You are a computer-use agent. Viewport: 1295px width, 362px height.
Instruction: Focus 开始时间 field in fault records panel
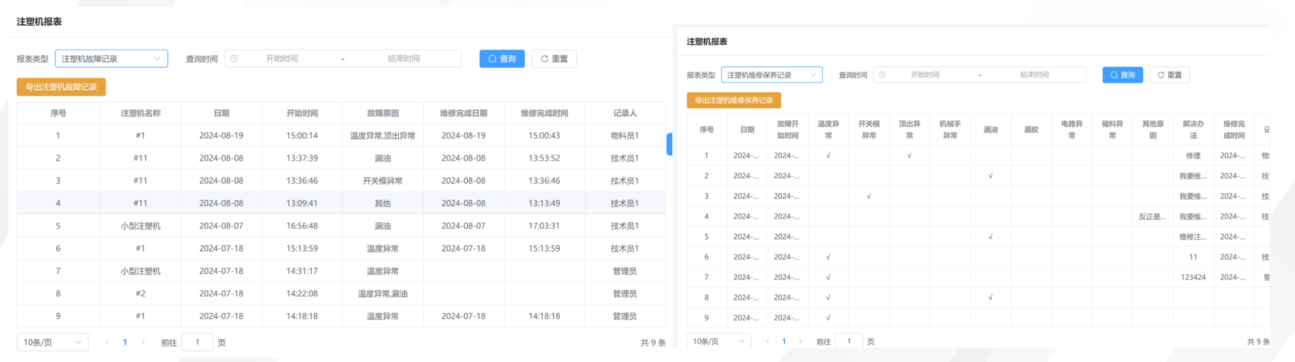coord(282,59)
